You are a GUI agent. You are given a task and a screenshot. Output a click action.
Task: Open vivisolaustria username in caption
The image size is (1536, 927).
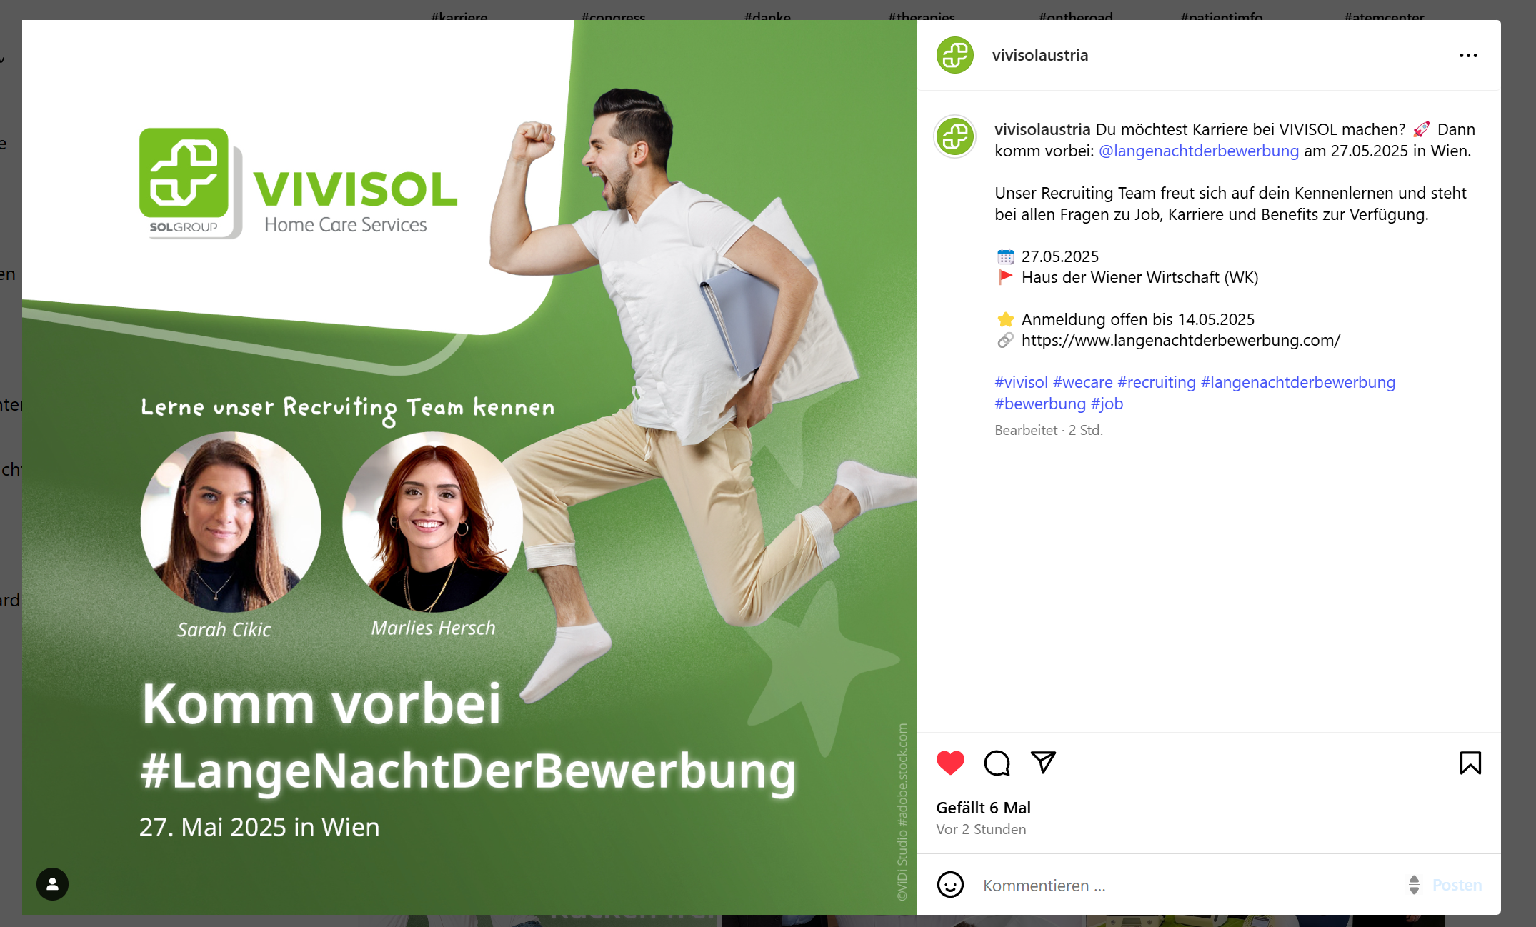(x=1042, y=129)
